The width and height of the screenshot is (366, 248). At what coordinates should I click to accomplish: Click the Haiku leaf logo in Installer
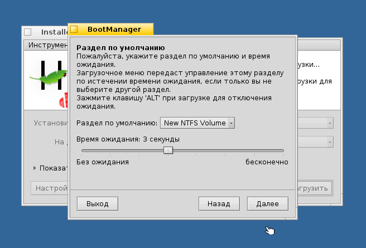[49, 76]
